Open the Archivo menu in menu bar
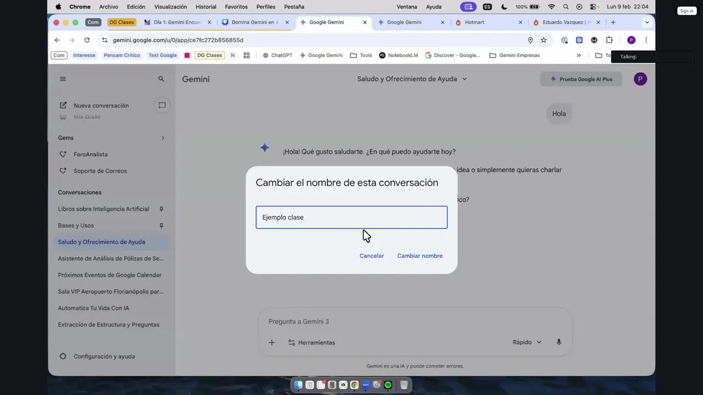The width and height of the screenshot is (703, 395). 109,7
